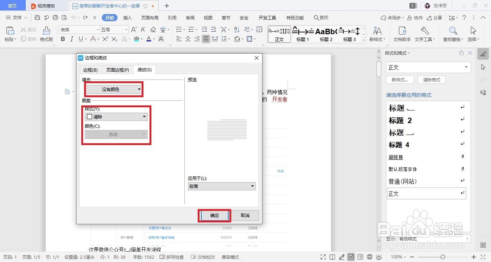Open the 应用于 apply-to dropdown
The height and width of the screenshot is (262, 491).
click(221, 186)
